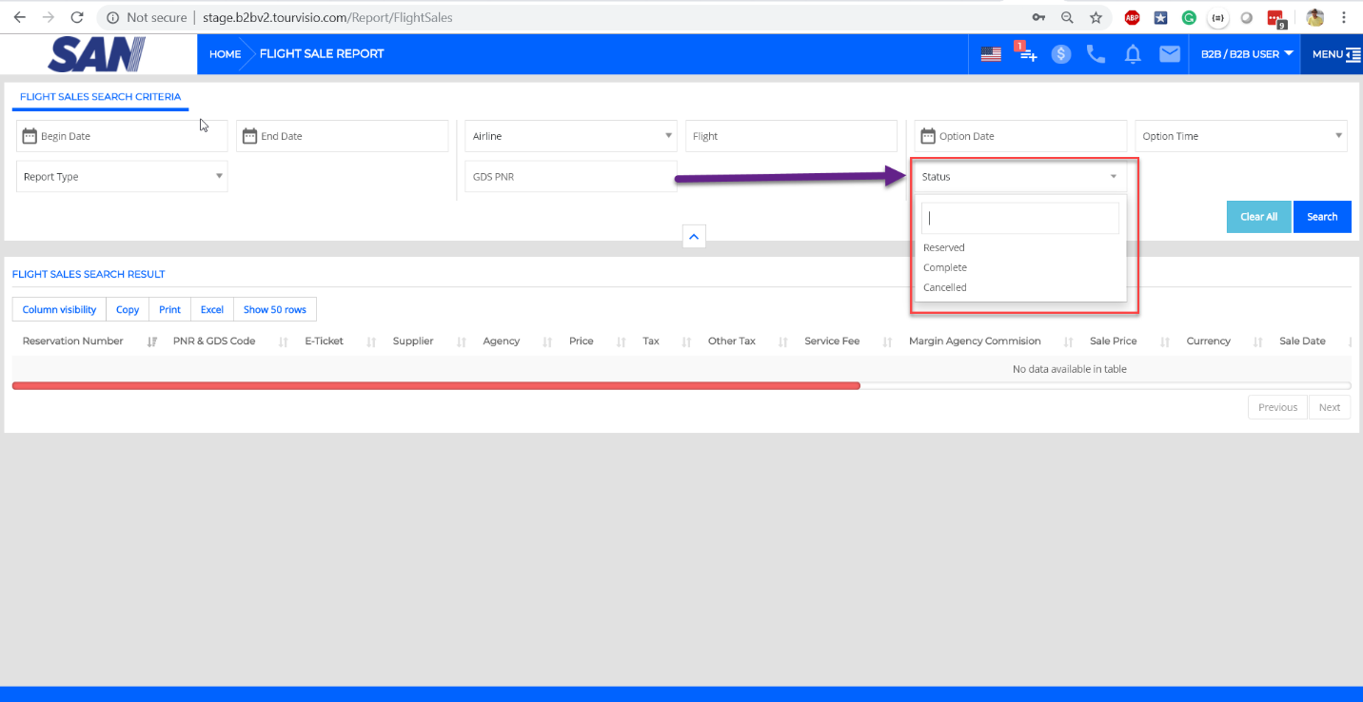Open the add-list icon with red badge
Viewport: 1363px width, 702px height.
tap(1026, 54)
